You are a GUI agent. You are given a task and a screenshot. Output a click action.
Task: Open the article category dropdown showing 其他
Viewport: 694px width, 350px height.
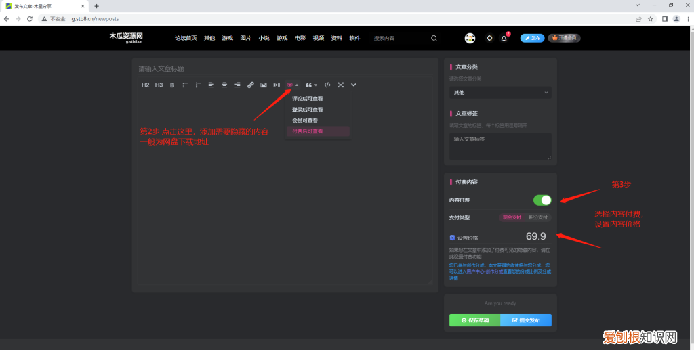click(x=500, y=92)
